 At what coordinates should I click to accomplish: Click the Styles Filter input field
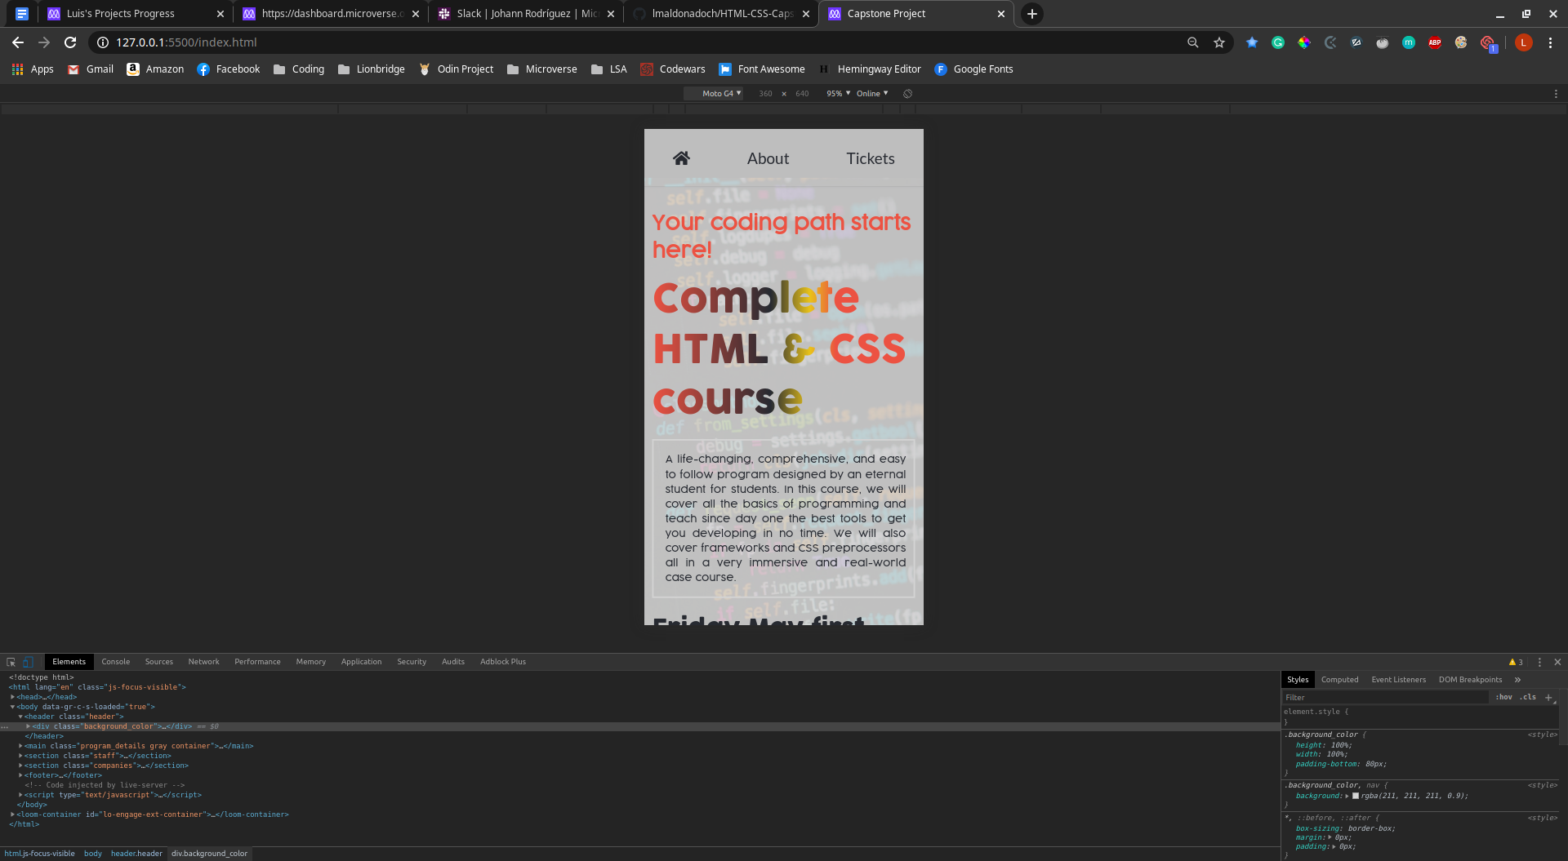tap(1385, 697)
